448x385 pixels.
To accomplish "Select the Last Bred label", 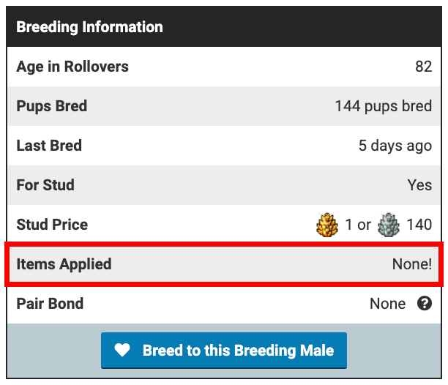I will click(x=49, y=146).
